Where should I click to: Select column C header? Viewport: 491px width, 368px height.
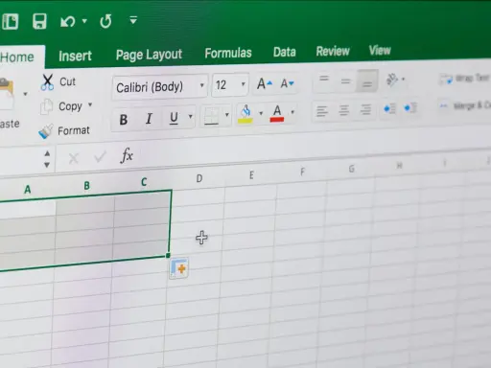pyautogui.click(x=144, y=182)
